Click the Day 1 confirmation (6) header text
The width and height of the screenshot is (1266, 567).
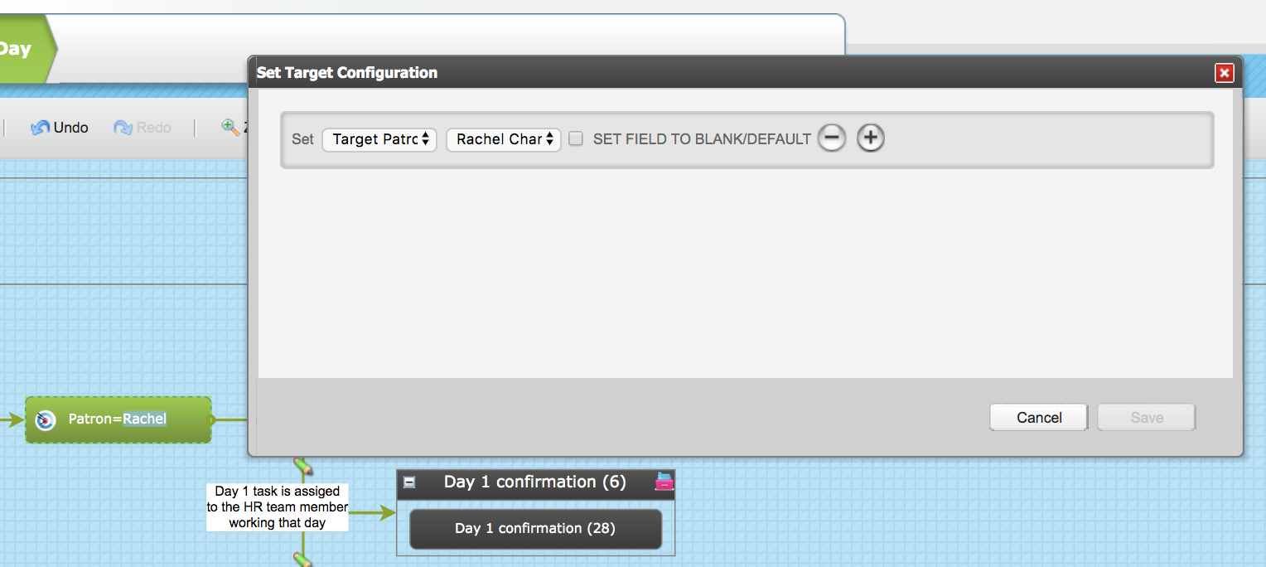(x=535, y=482)
